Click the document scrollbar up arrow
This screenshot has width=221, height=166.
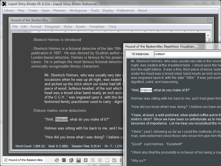click(208, 35)
